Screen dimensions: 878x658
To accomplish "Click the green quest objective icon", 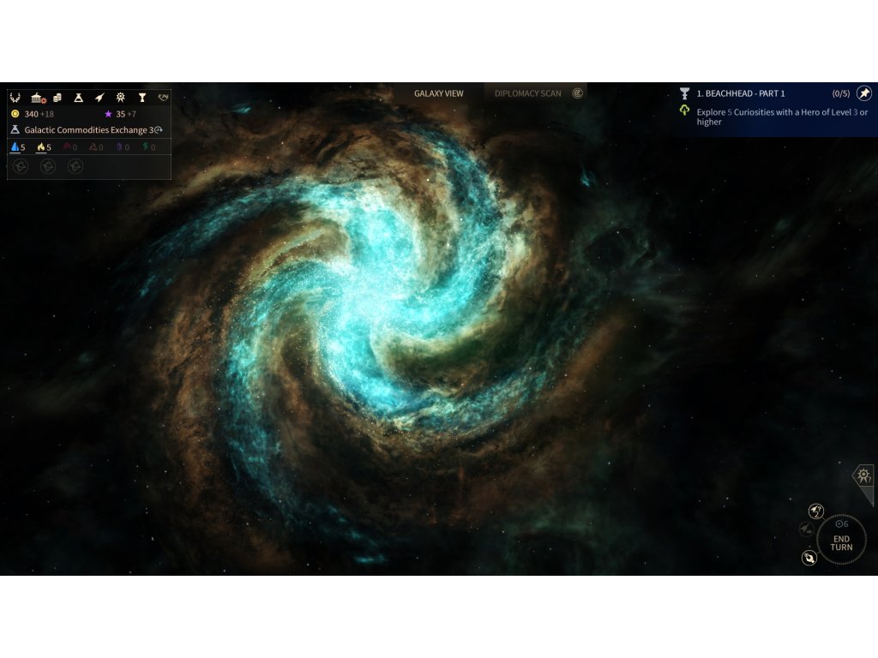I will [x=684, y=111].
